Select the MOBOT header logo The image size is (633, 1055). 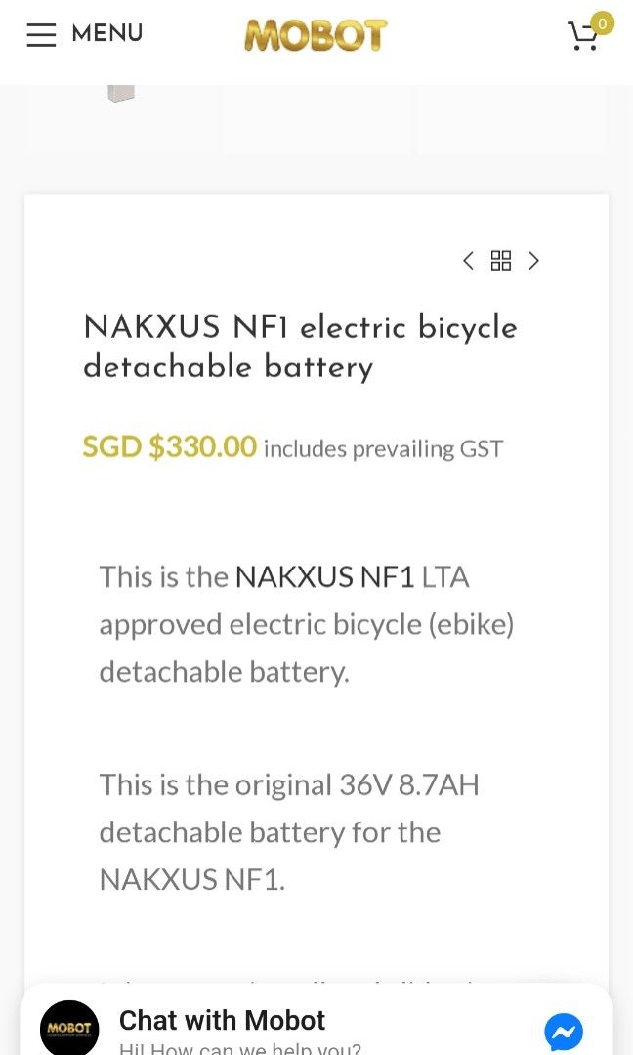point(315,33)
